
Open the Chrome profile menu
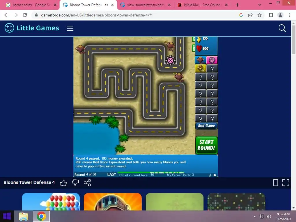(x=280, y=15)
